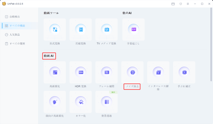Click the 動画ツール section heading
The width and height of the screenshot is (213, 124).
(51, 13)
